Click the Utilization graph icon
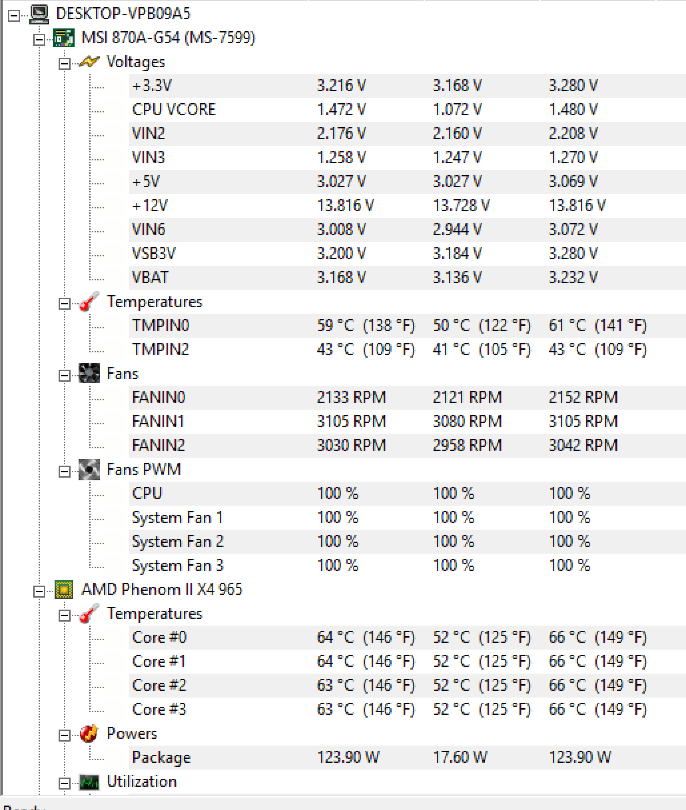This screenshot has height=810, width=686. click(x=89, y=782)
